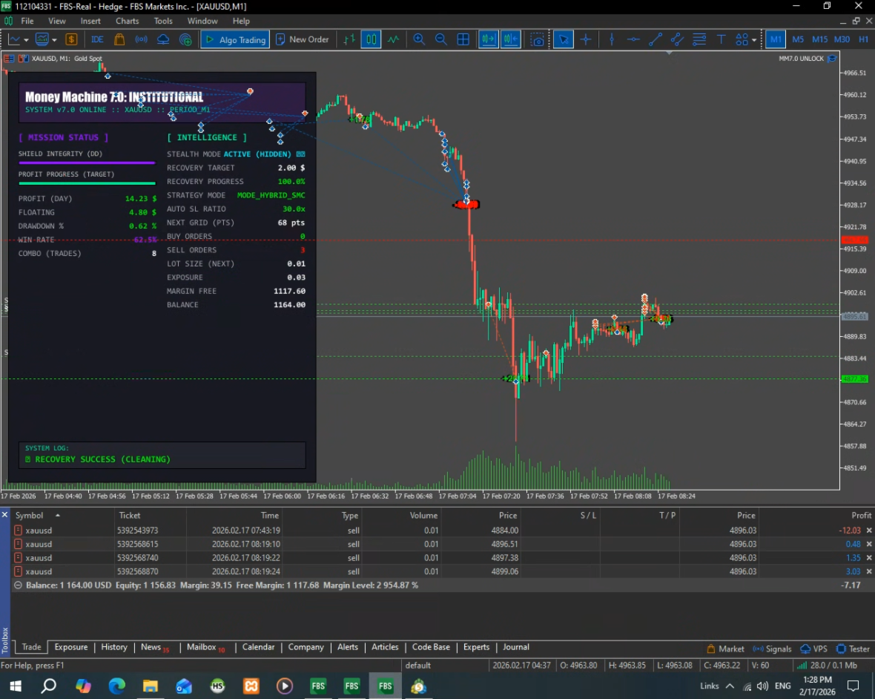Toggle chart shift from right border
The image size is (875, 699).
(511, 39)
